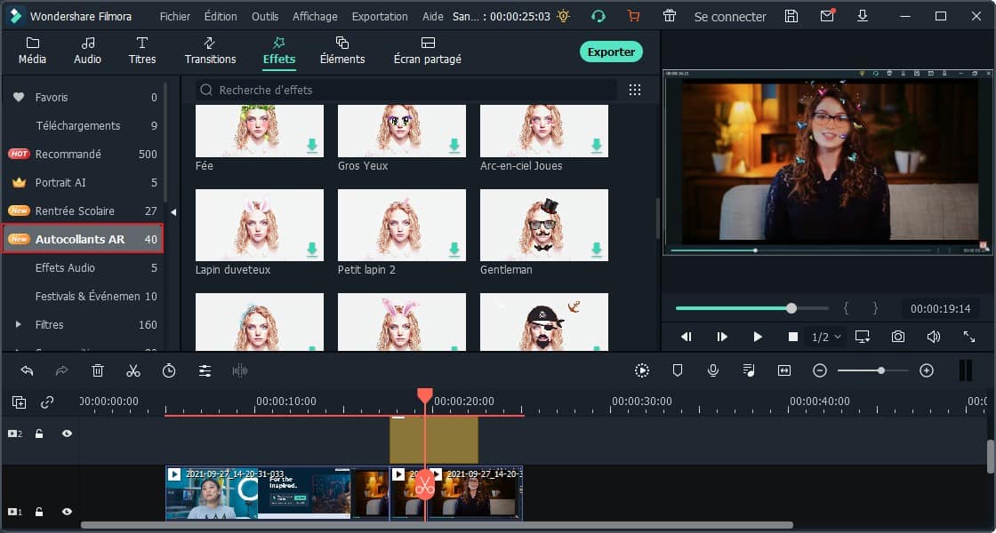996x533 pixels.
Task: Click the scissors split icon in timeline toolbar
Action: pos(133,370)
